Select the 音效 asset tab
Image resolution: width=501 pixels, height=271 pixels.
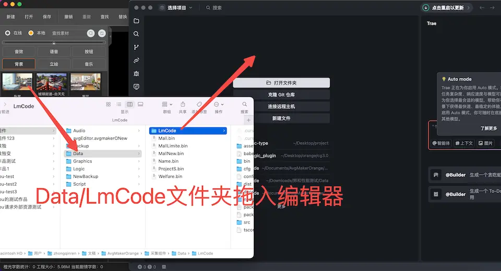pos(19,51)
